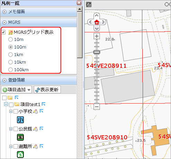Select the 1km grid radio option
This screenshot has width=171, height=159.
[10, 55]
